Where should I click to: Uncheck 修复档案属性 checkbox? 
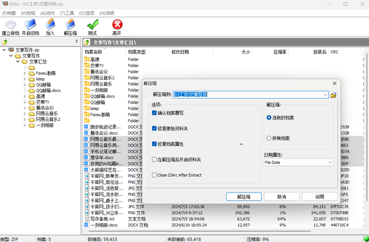pos(155,144)
